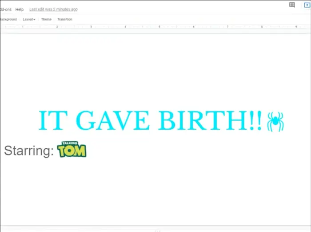Viewport: 311px width, 232px height.
Task: Open the Add-ons menu
Action: tap(5, 9)
